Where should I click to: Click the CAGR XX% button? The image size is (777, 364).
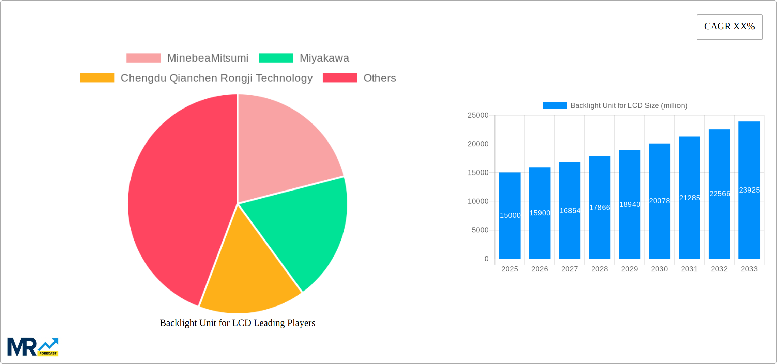click(x=729, y=26)
